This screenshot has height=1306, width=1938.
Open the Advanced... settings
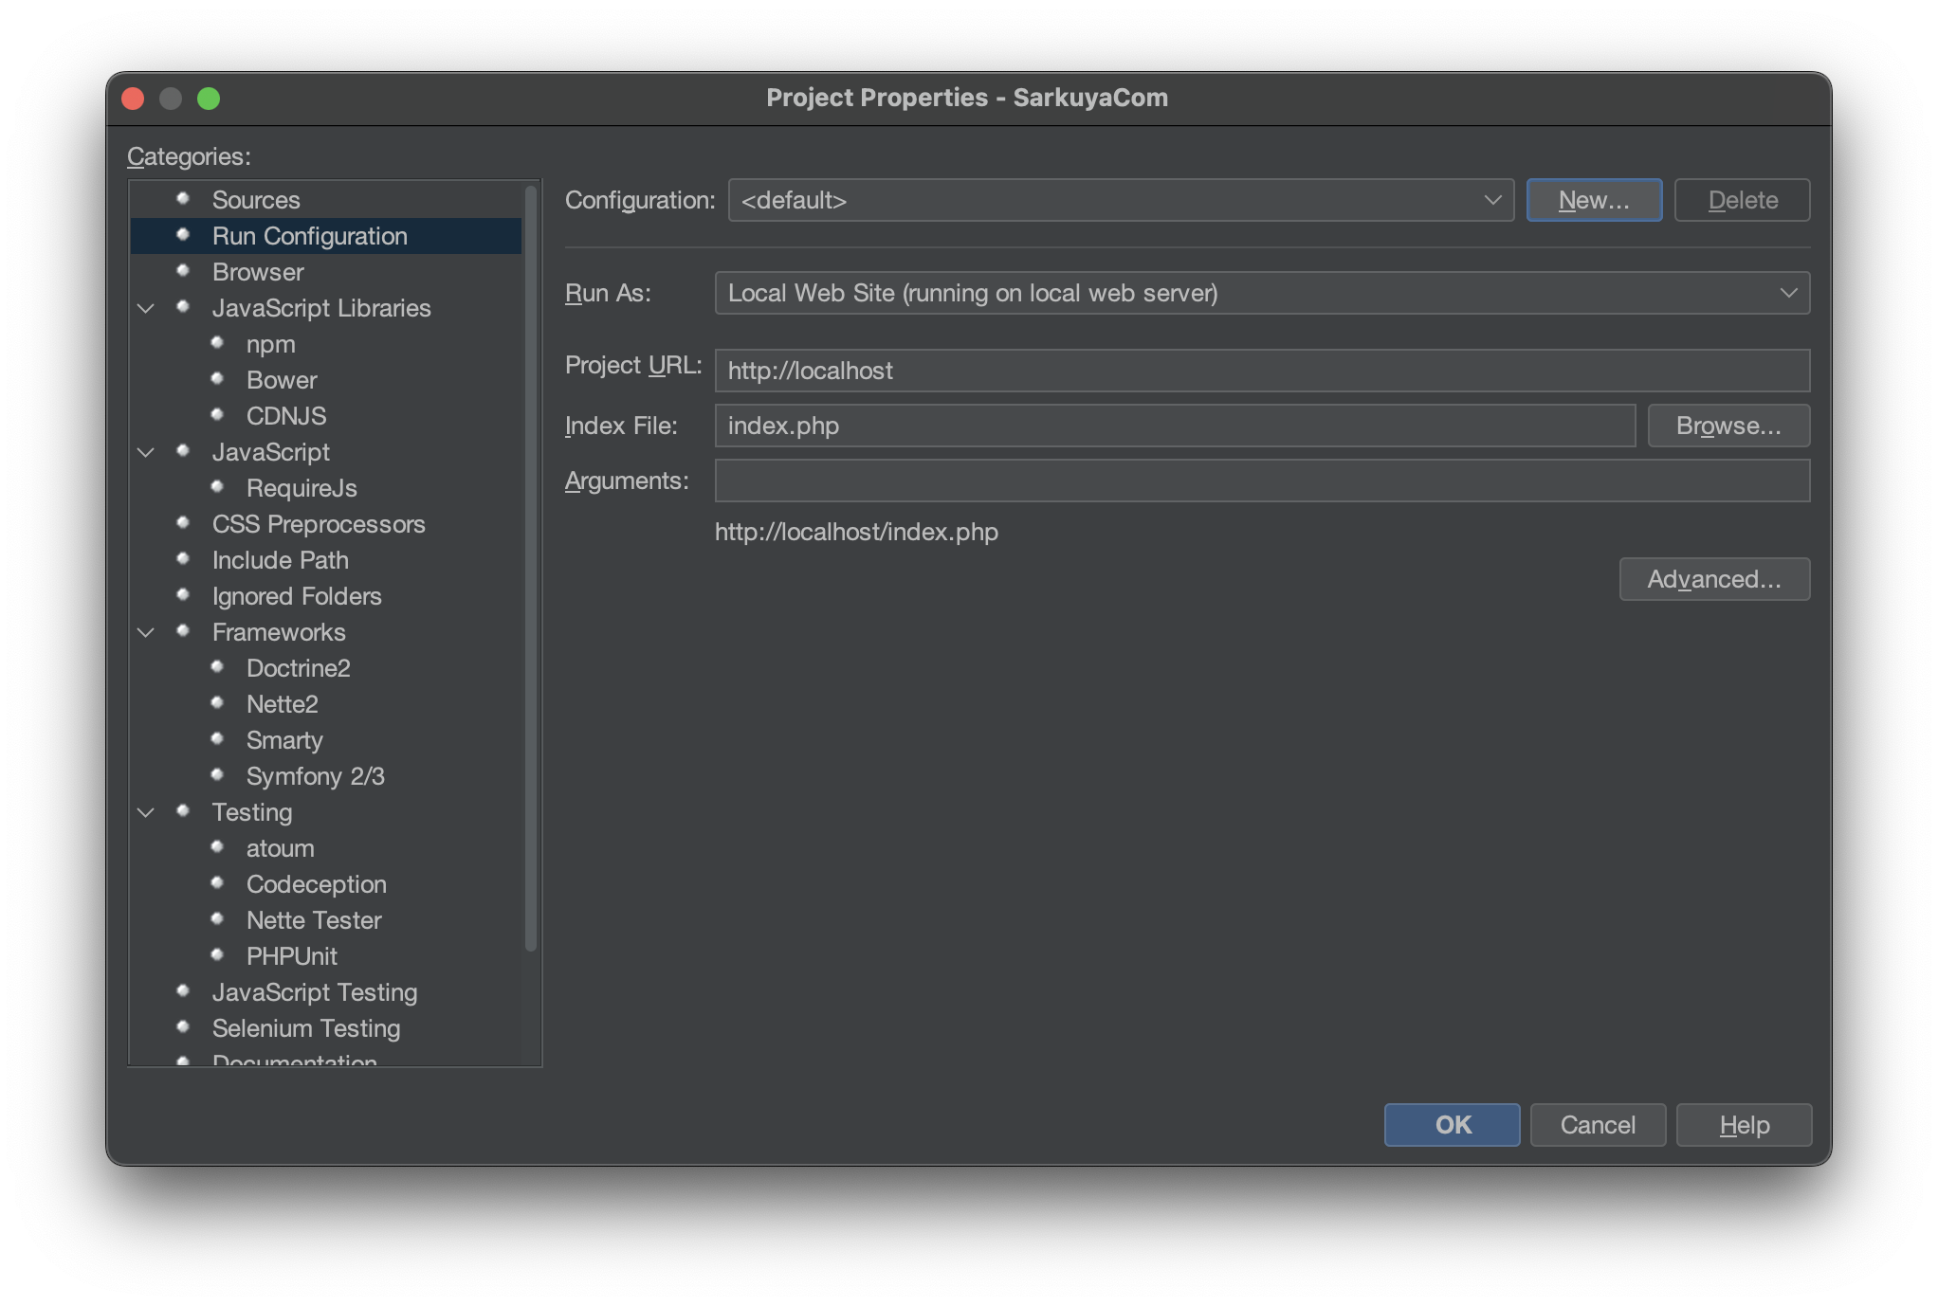coord(1714,579)
